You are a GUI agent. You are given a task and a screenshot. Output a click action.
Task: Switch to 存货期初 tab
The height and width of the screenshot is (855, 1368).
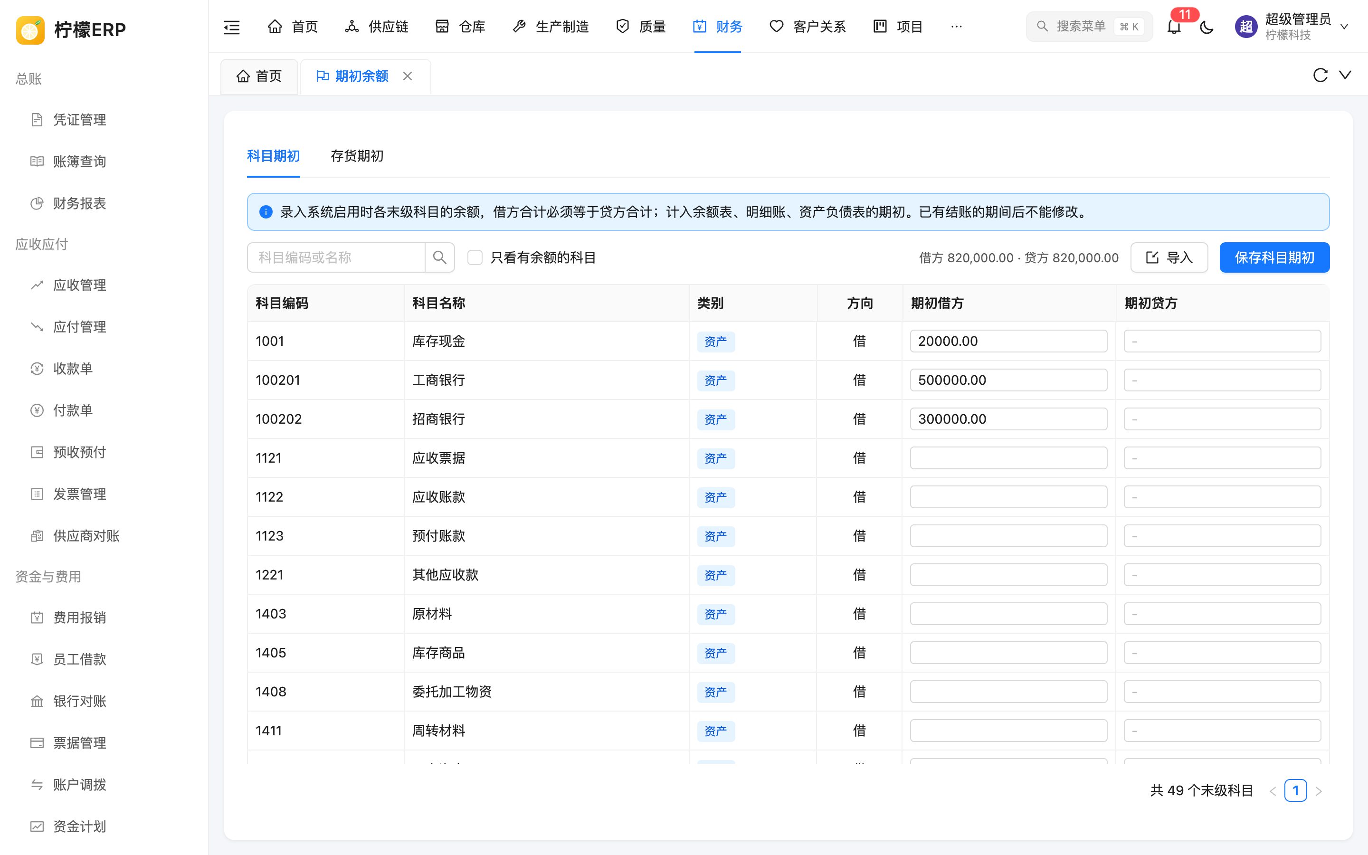[x=357, y=156]
